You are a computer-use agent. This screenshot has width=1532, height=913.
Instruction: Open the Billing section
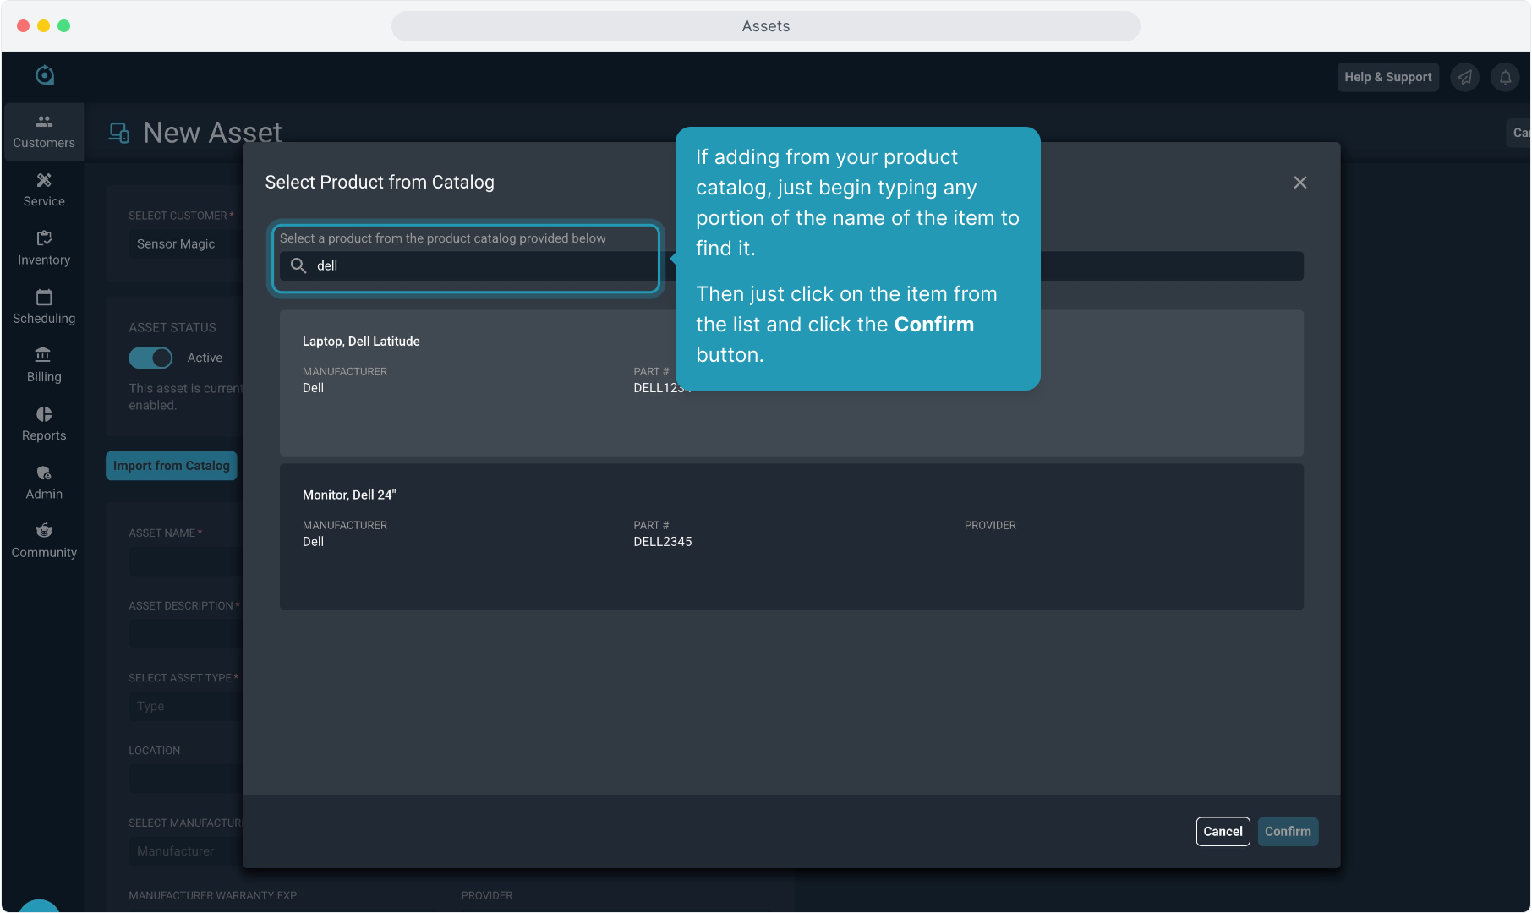coord(44,365)
